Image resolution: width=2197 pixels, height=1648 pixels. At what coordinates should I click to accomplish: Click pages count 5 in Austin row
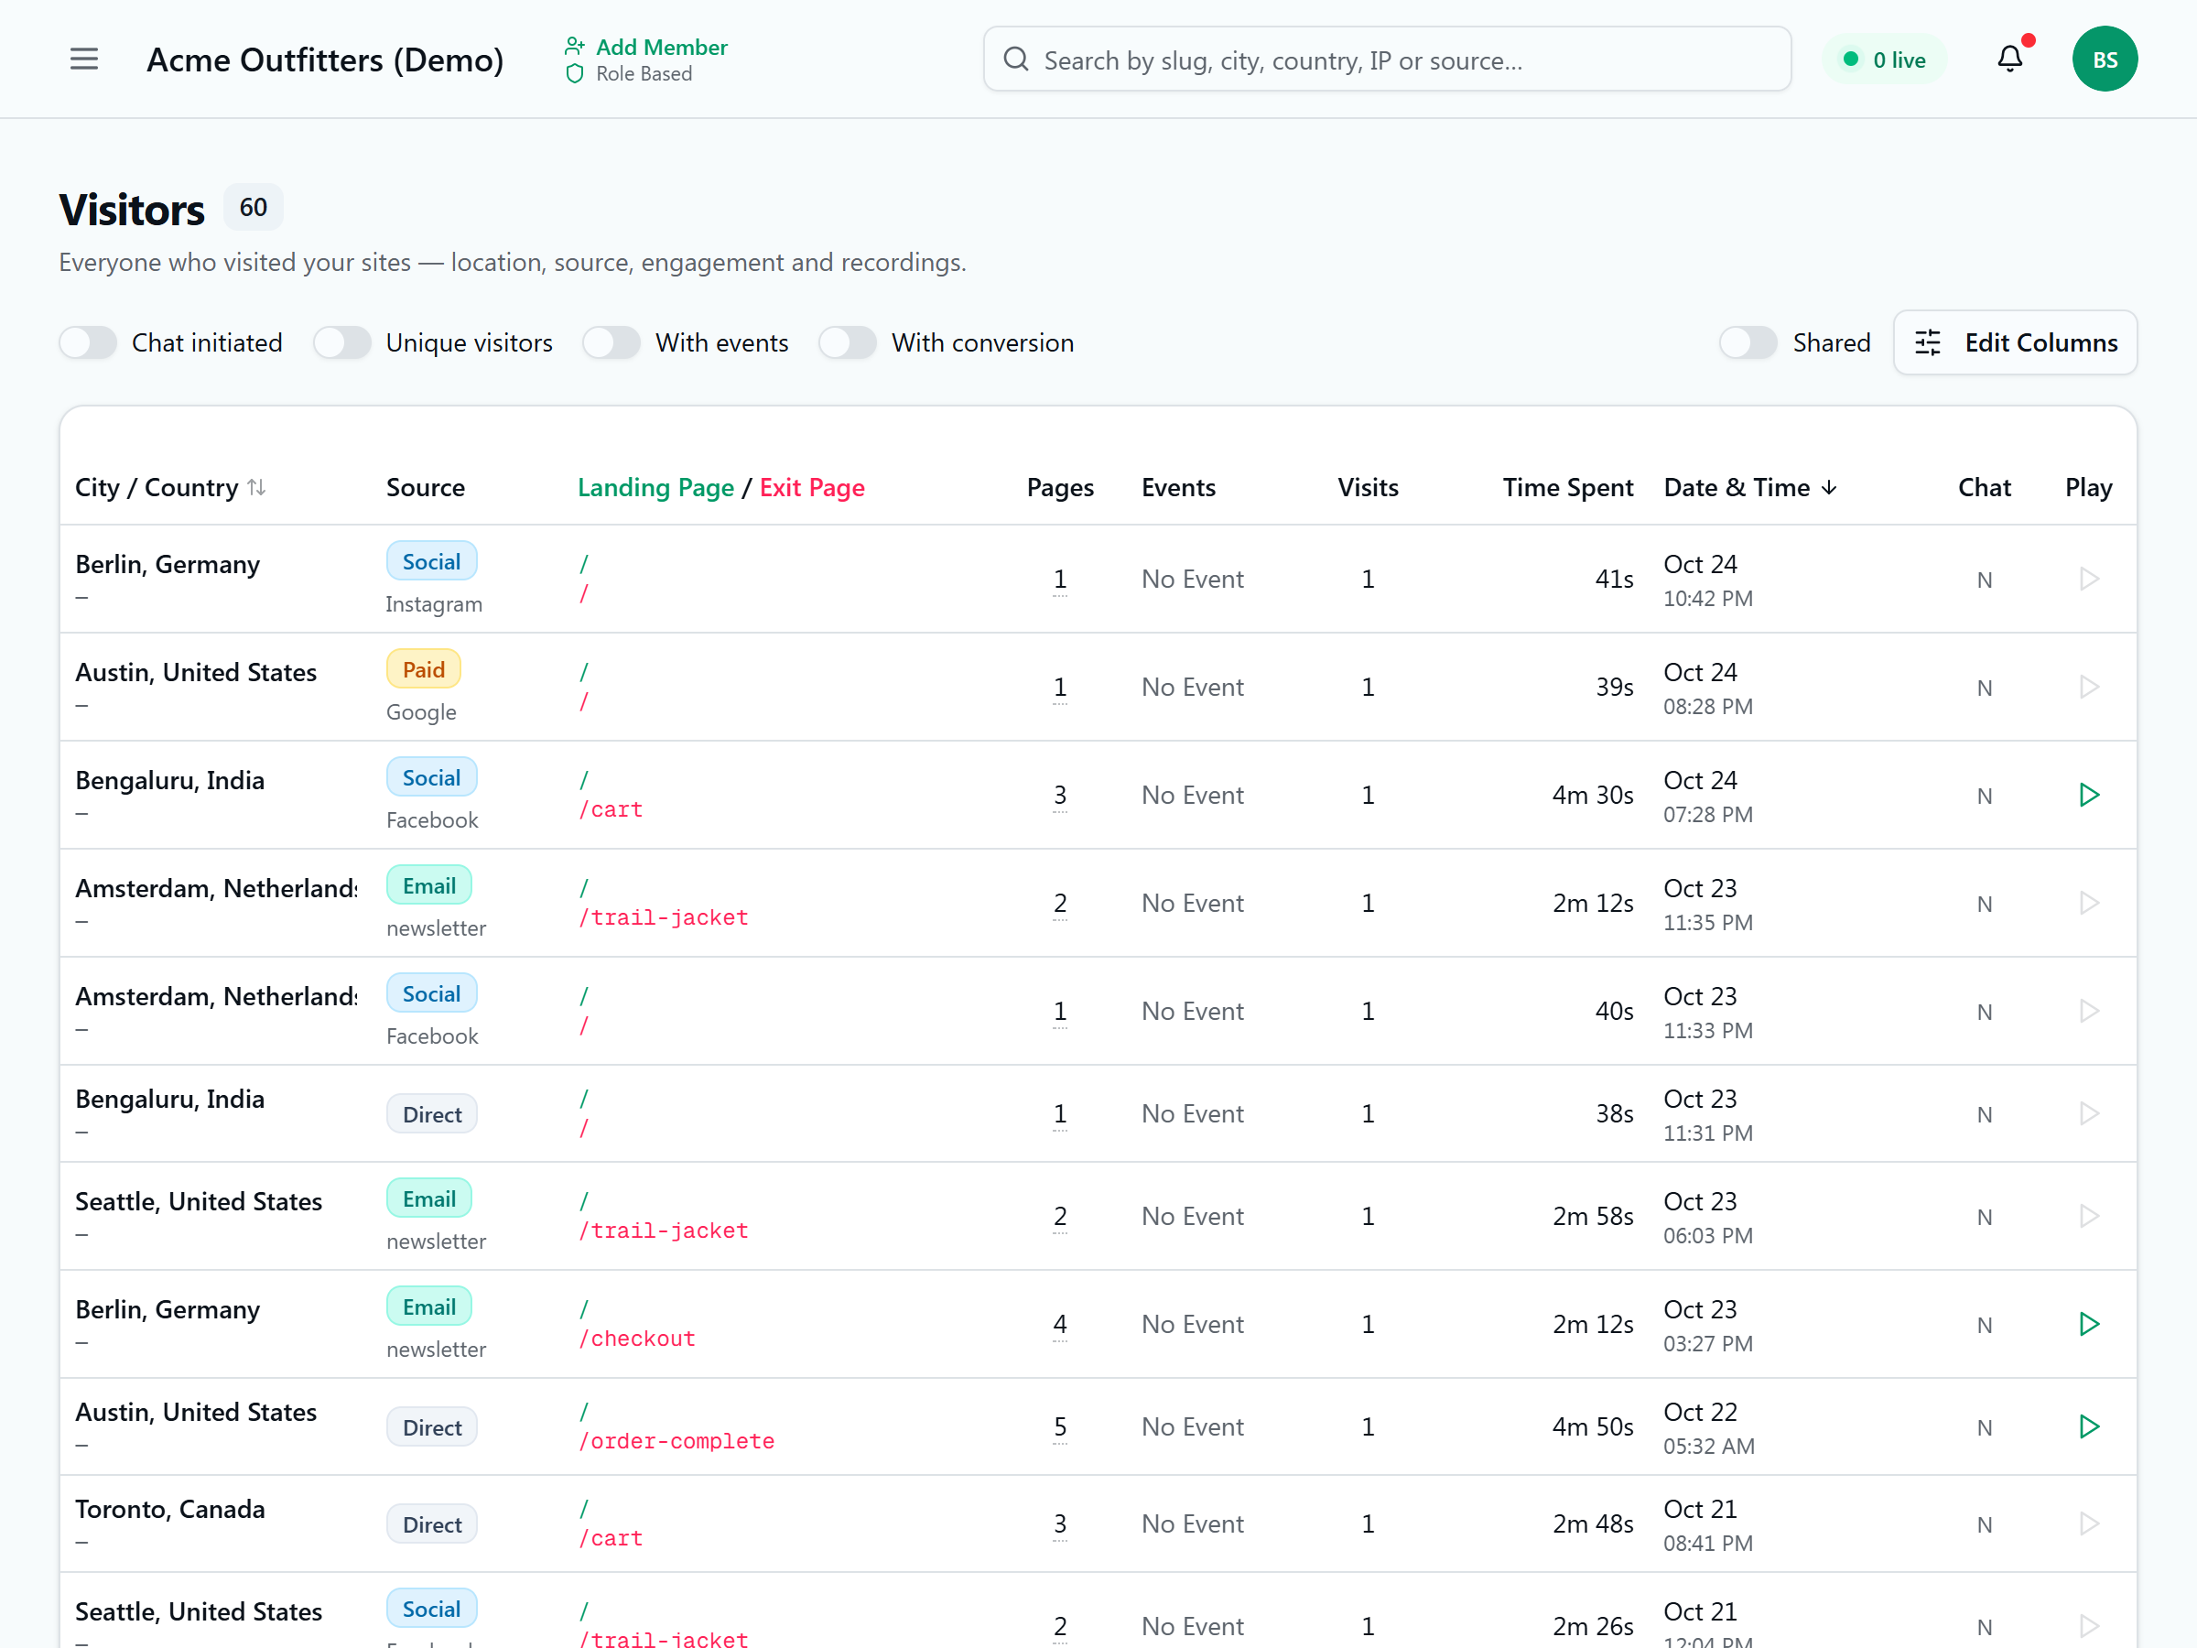pos(1060,1426)
